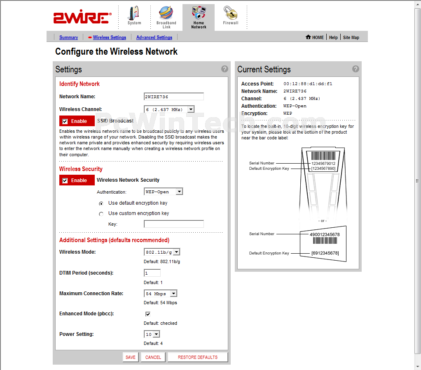
Task: Open the Power Setting dropdown
Action: (152, 334)
